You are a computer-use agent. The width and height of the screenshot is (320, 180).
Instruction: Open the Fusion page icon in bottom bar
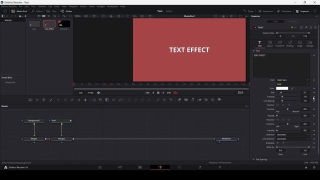point(160,167)
